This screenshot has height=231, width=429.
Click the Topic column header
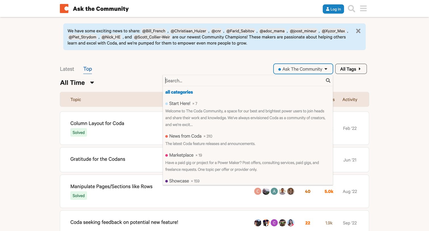[x=76, y=100]
